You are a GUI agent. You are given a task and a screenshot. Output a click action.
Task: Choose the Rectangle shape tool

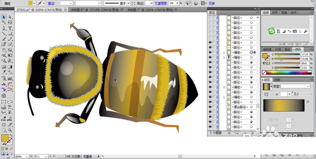(10, 34)
